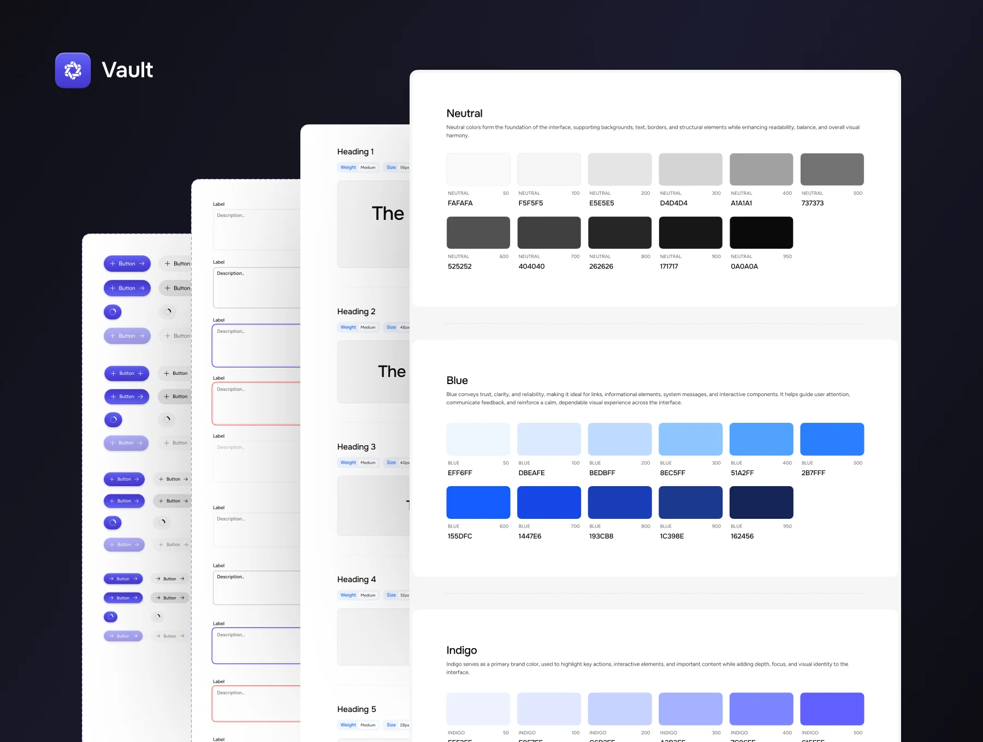Click the Heading 1 title
This screenshot has width=983, height=742.
tap(356, 152)
